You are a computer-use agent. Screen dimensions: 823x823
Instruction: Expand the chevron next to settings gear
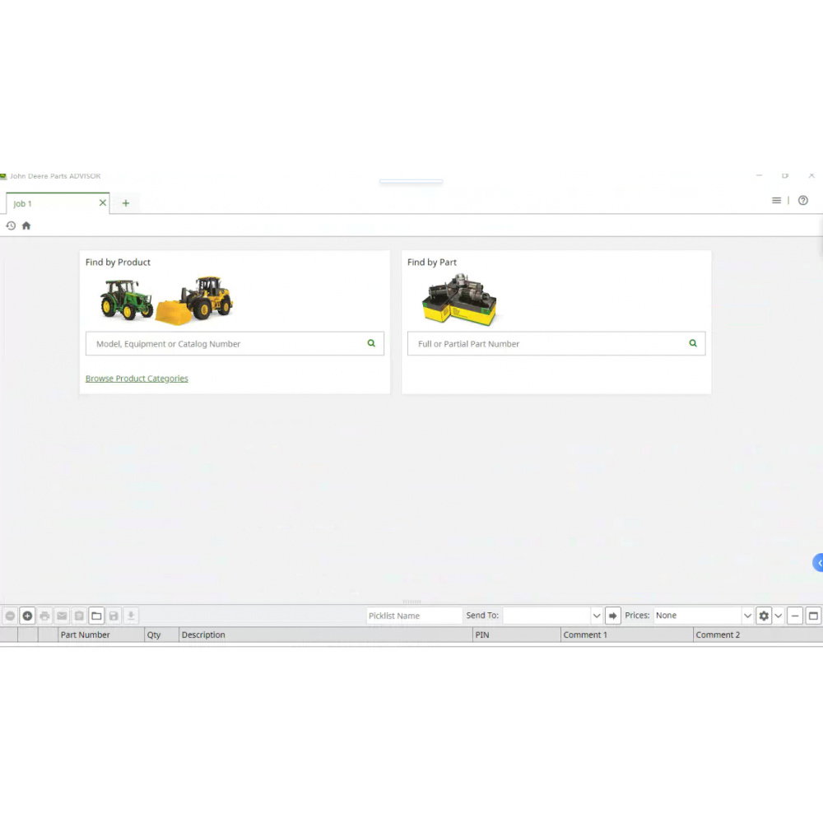779,616
